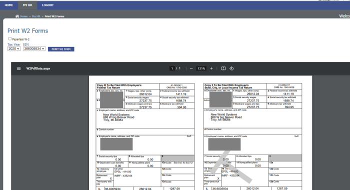Click the W2PdfData.aspx document title

[38, 68]
